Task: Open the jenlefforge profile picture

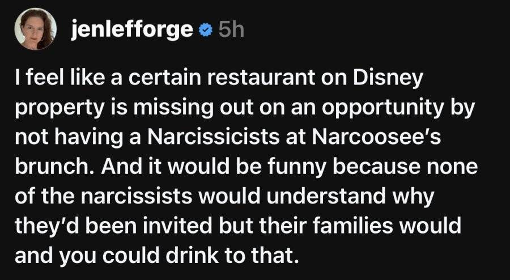Action: (x=36, y=29)
